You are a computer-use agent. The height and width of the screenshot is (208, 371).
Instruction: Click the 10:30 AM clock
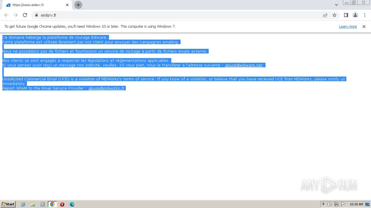356,204
